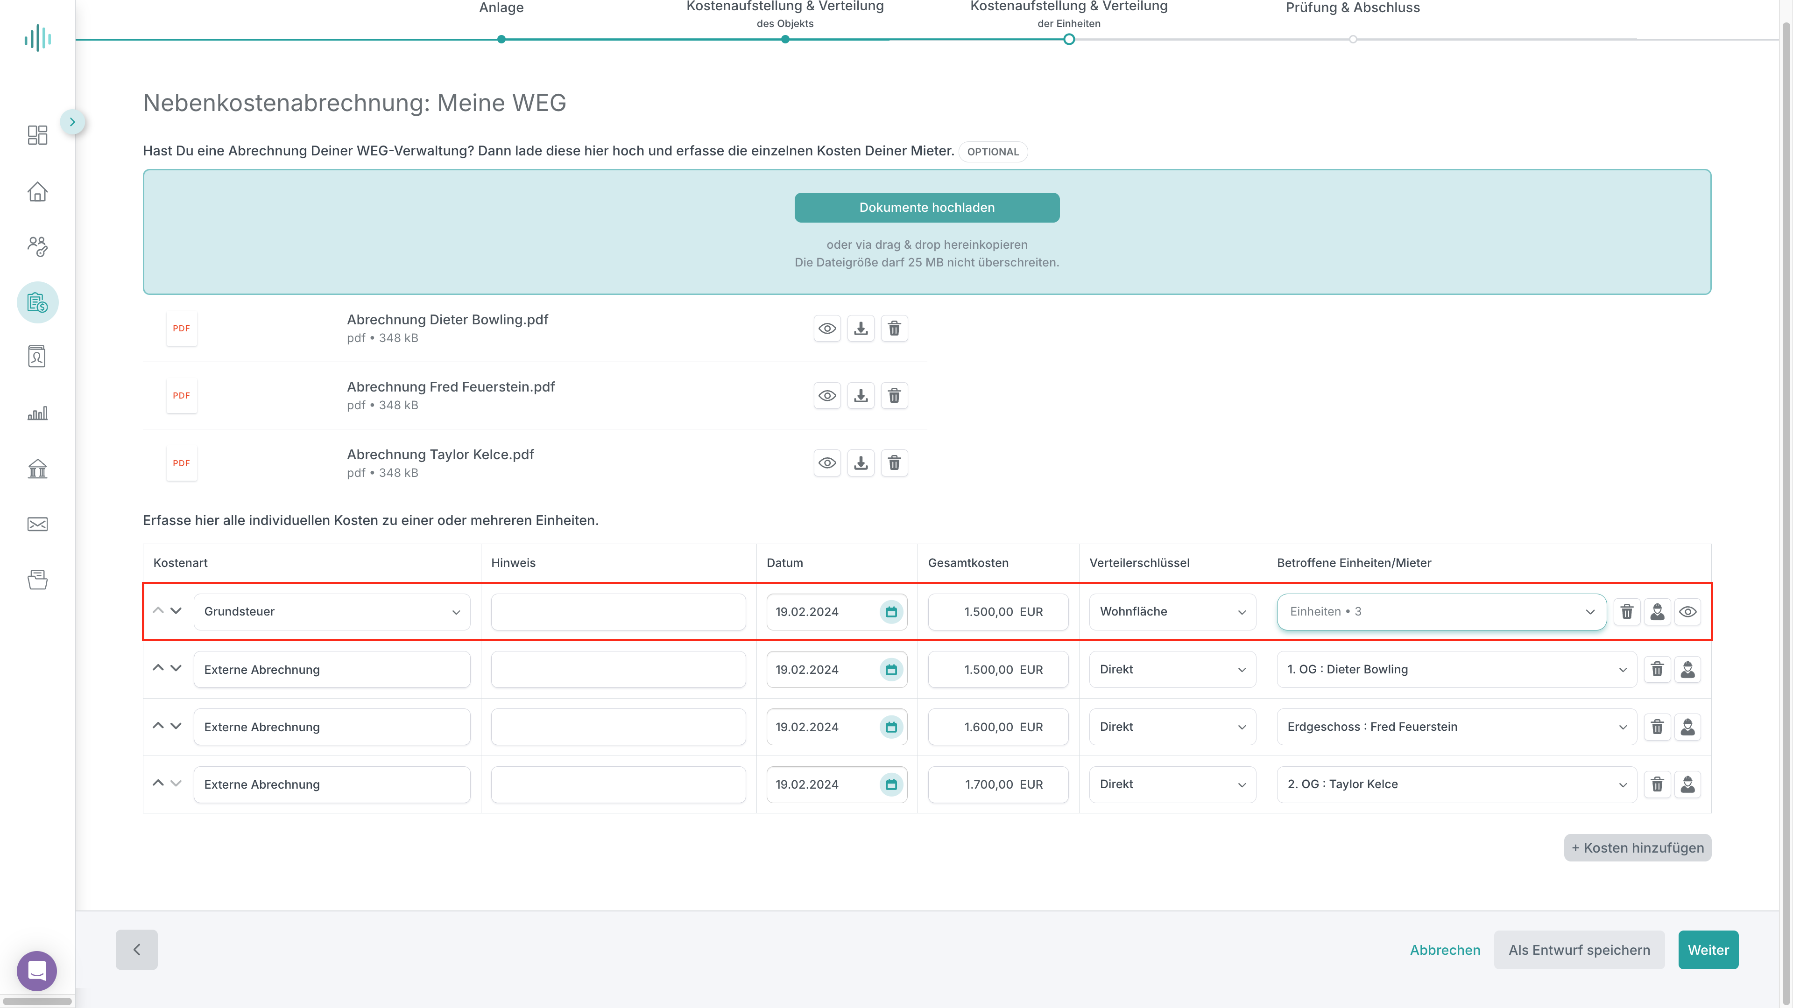The width and height of the screenshot is (1793, 1008).
Task: Click the 1.700,00 EUR Gesamtkosten field
Action: (x=998, y=784)
